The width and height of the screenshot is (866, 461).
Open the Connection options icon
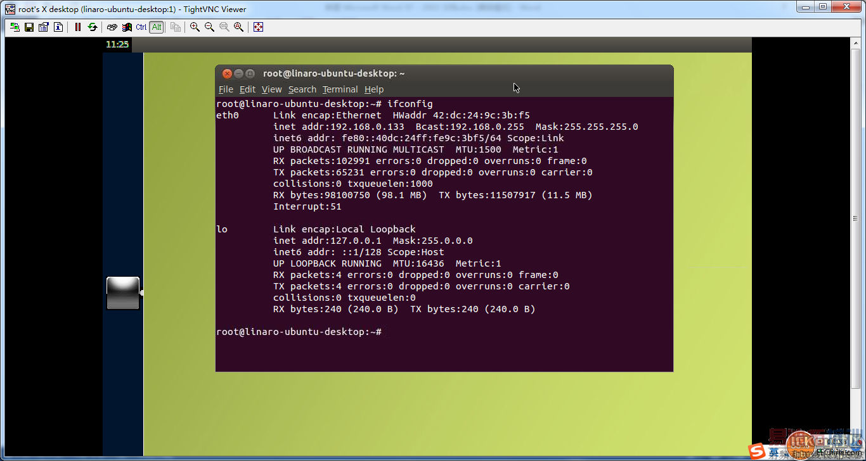coord(44,27)
